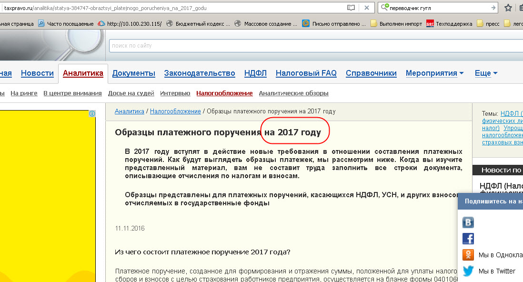The image size is (523, 282).
Task: Open Налоговый FAQ section
Action: [306, 73]
